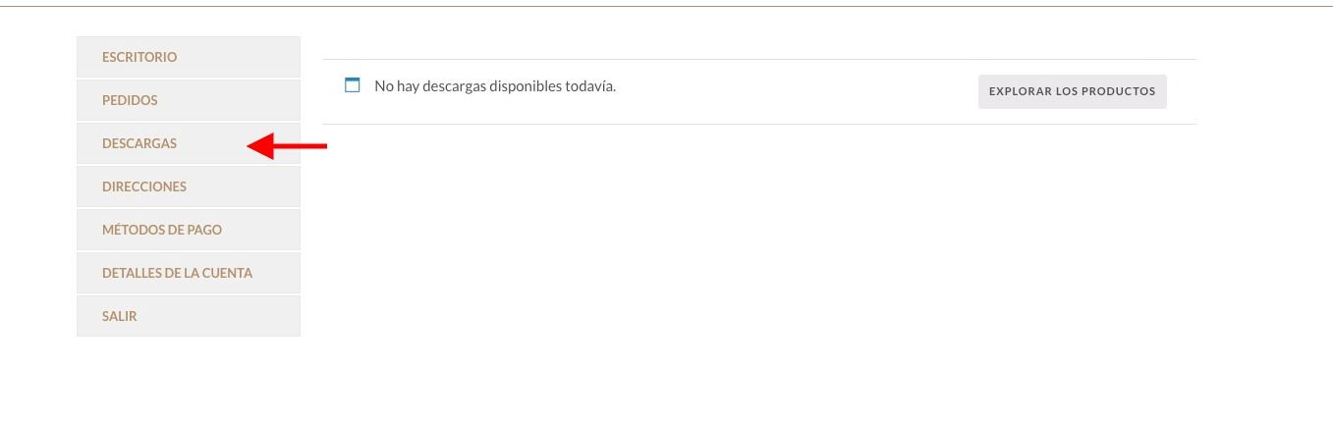This screenshot has height=424, width=1333.
Task: Select Métodos de pago in the sidebar
Action: 189,230
